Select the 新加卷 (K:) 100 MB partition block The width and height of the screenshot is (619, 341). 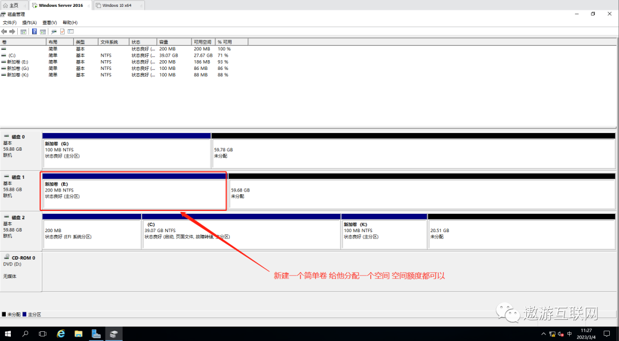coord(384,232)
